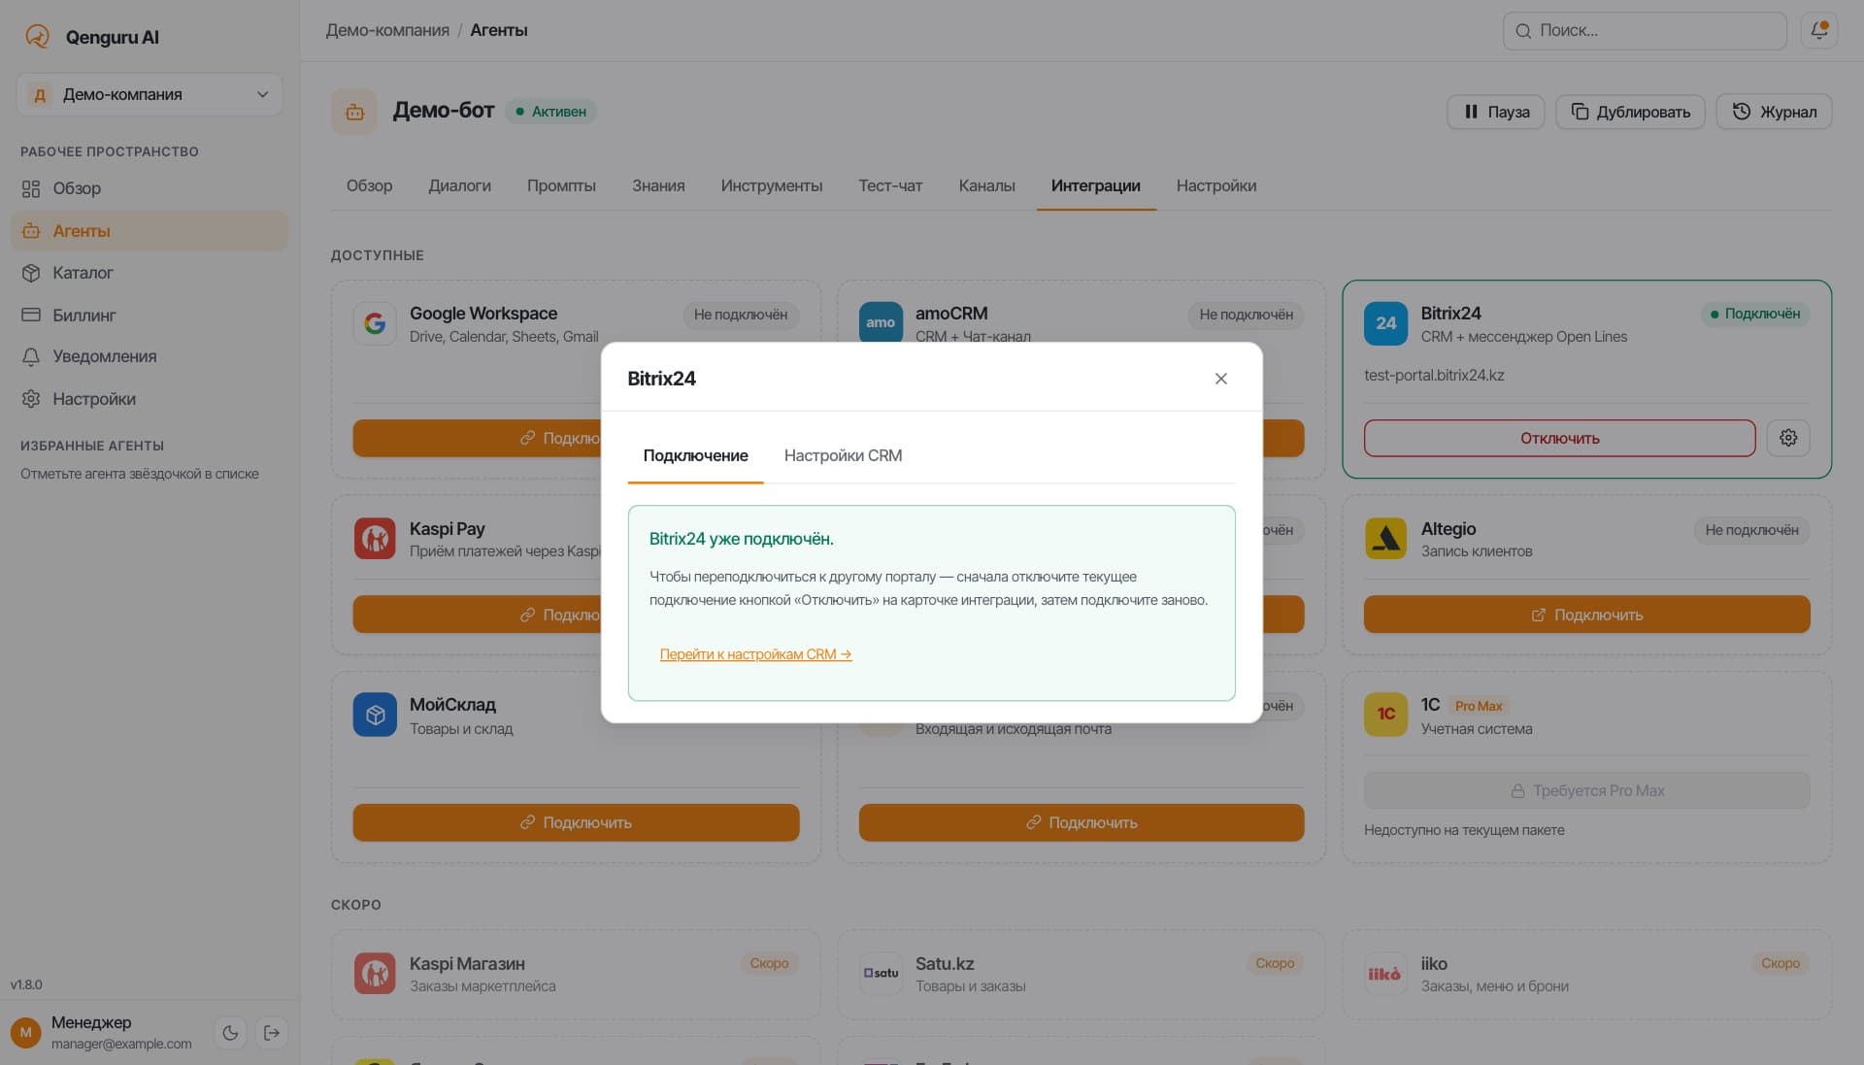Select Агенты in the sidebar

tap(150, 231)
